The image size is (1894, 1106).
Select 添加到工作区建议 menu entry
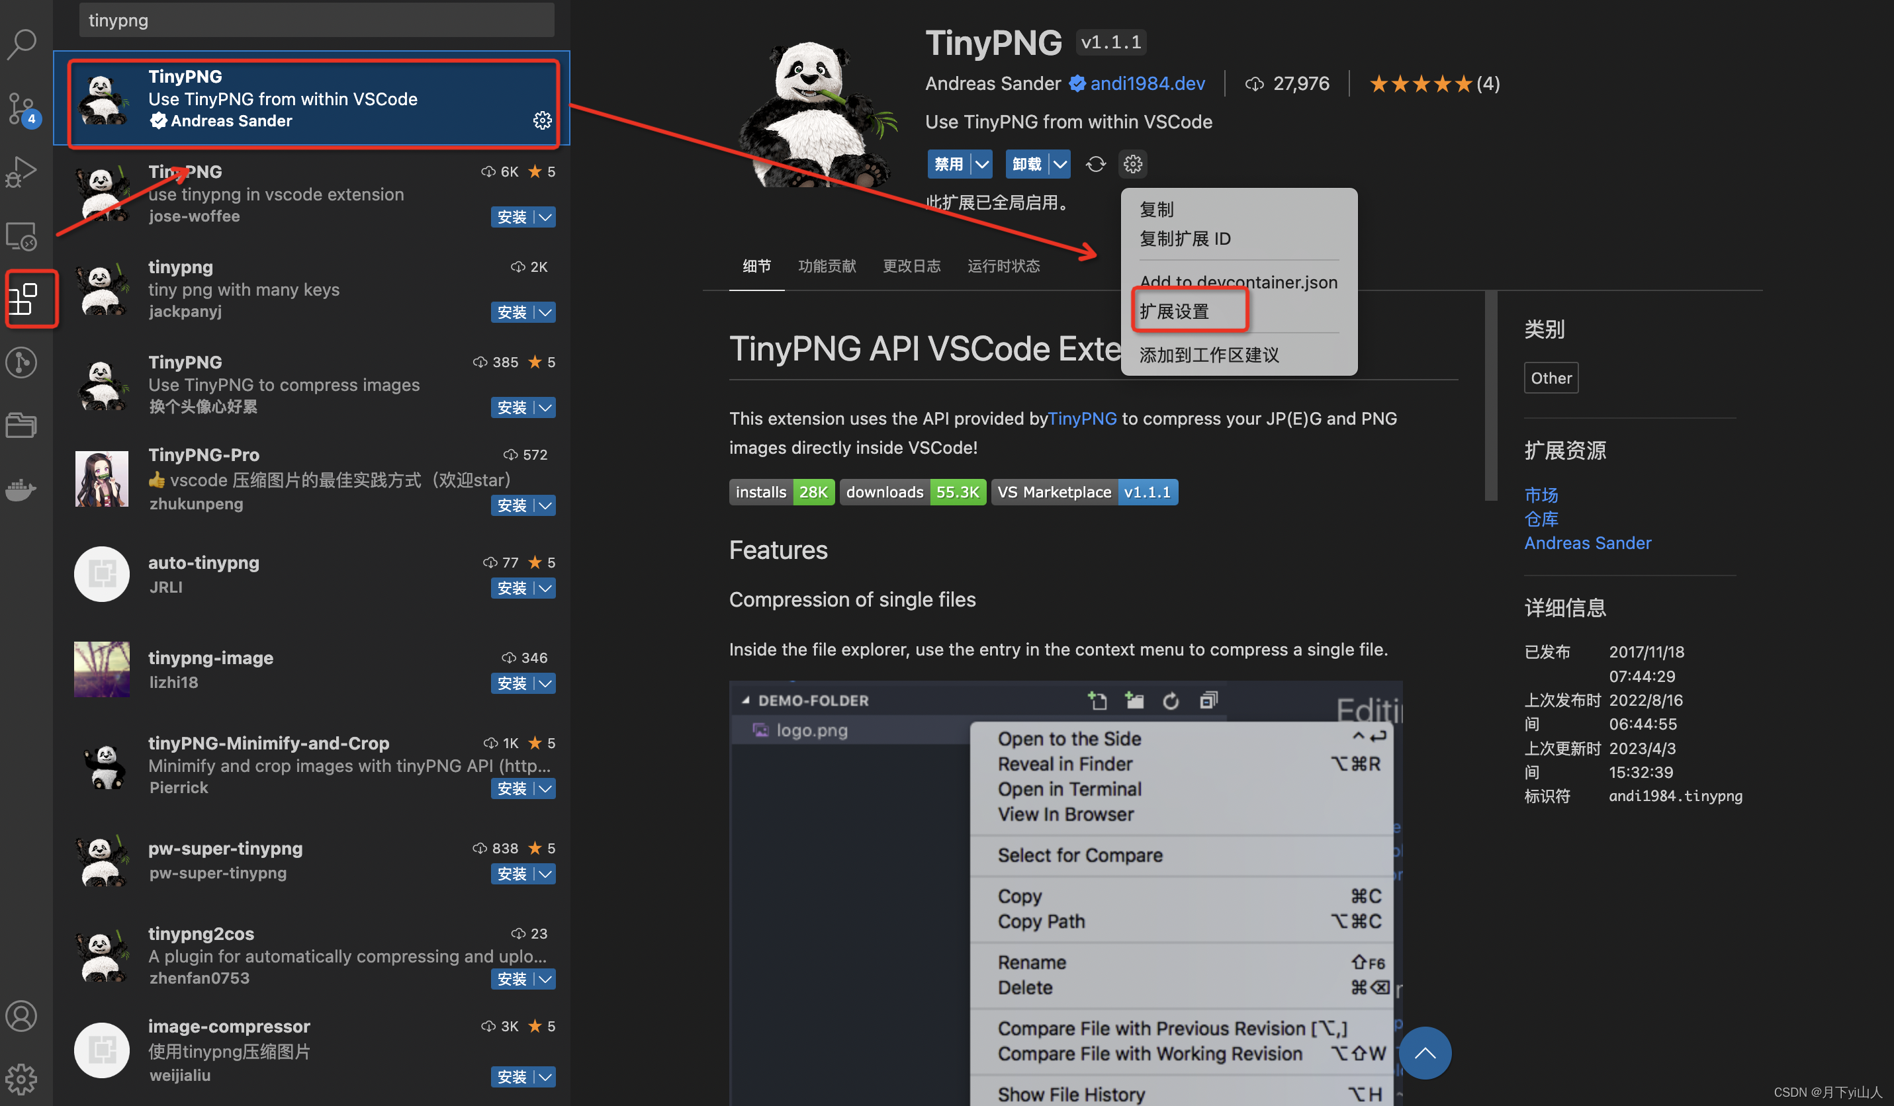(x=1239, y=355)
